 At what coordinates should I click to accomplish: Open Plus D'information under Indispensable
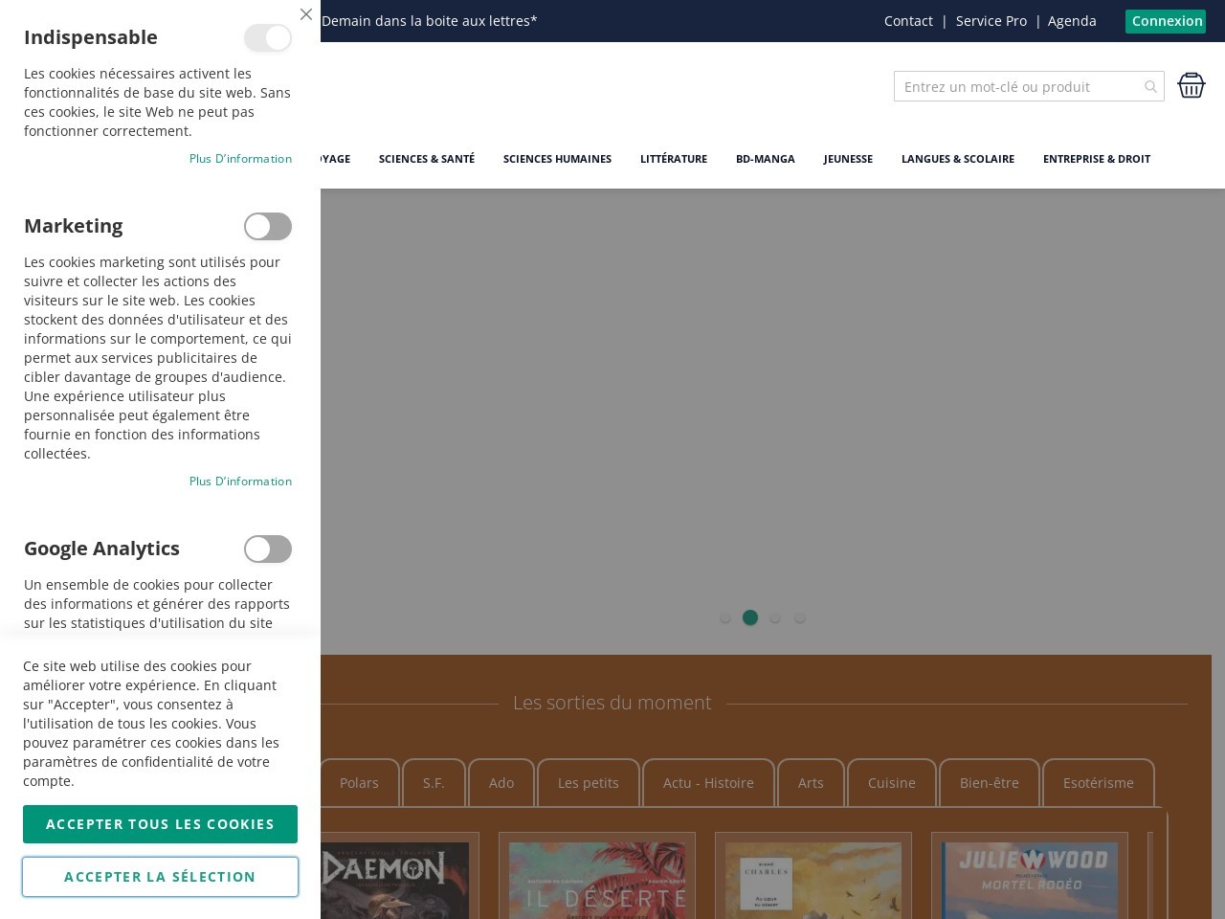pyautogui.click(x=240, y=159)
